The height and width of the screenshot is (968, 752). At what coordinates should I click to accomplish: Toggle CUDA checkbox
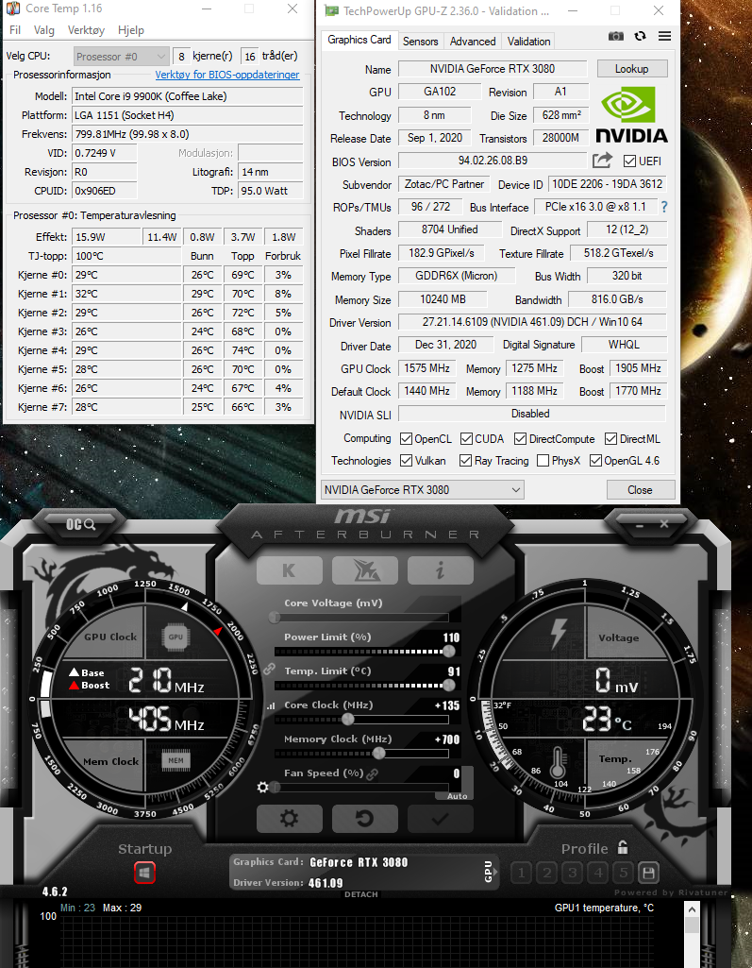click(466, 439)
